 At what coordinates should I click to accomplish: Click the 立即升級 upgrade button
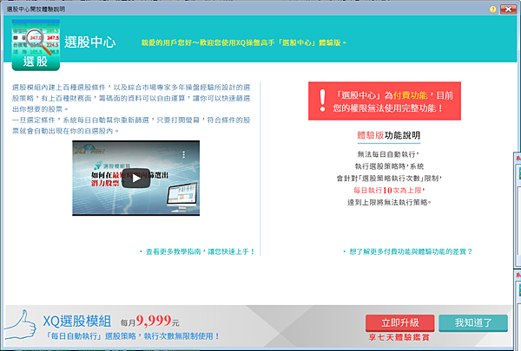[399, 322]
